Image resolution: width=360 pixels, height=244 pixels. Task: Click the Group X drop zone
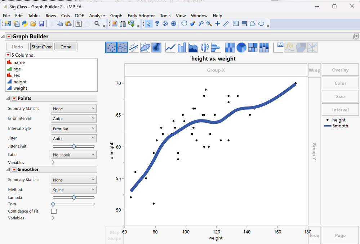[x=216, y=70]
